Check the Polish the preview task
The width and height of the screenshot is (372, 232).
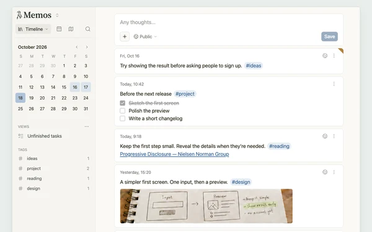click(x=122, y=111)
